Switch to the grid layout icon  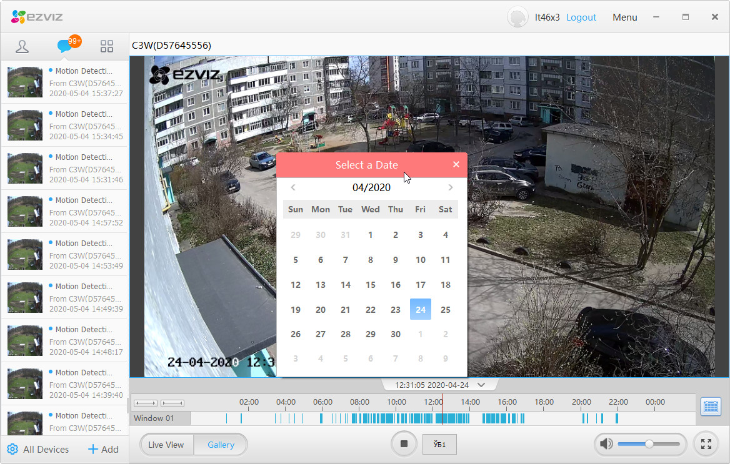[x=107, y=46]
